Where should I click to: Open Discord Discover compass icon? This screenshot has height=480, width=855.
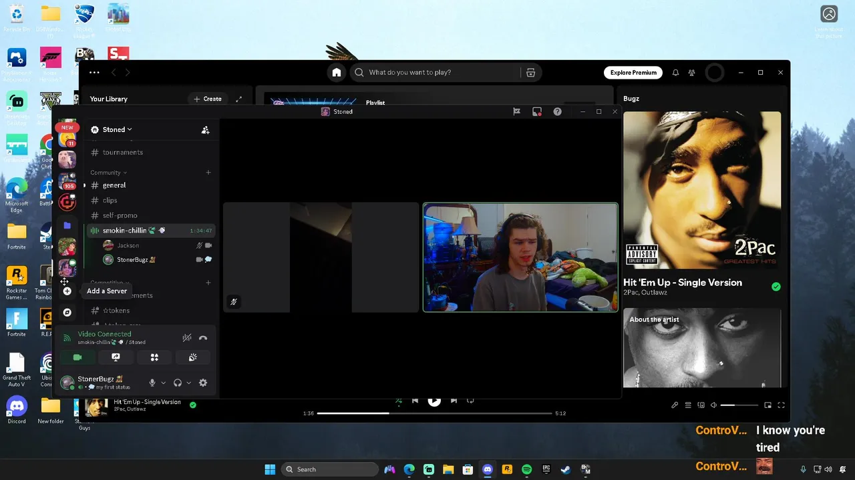[67, 312]
